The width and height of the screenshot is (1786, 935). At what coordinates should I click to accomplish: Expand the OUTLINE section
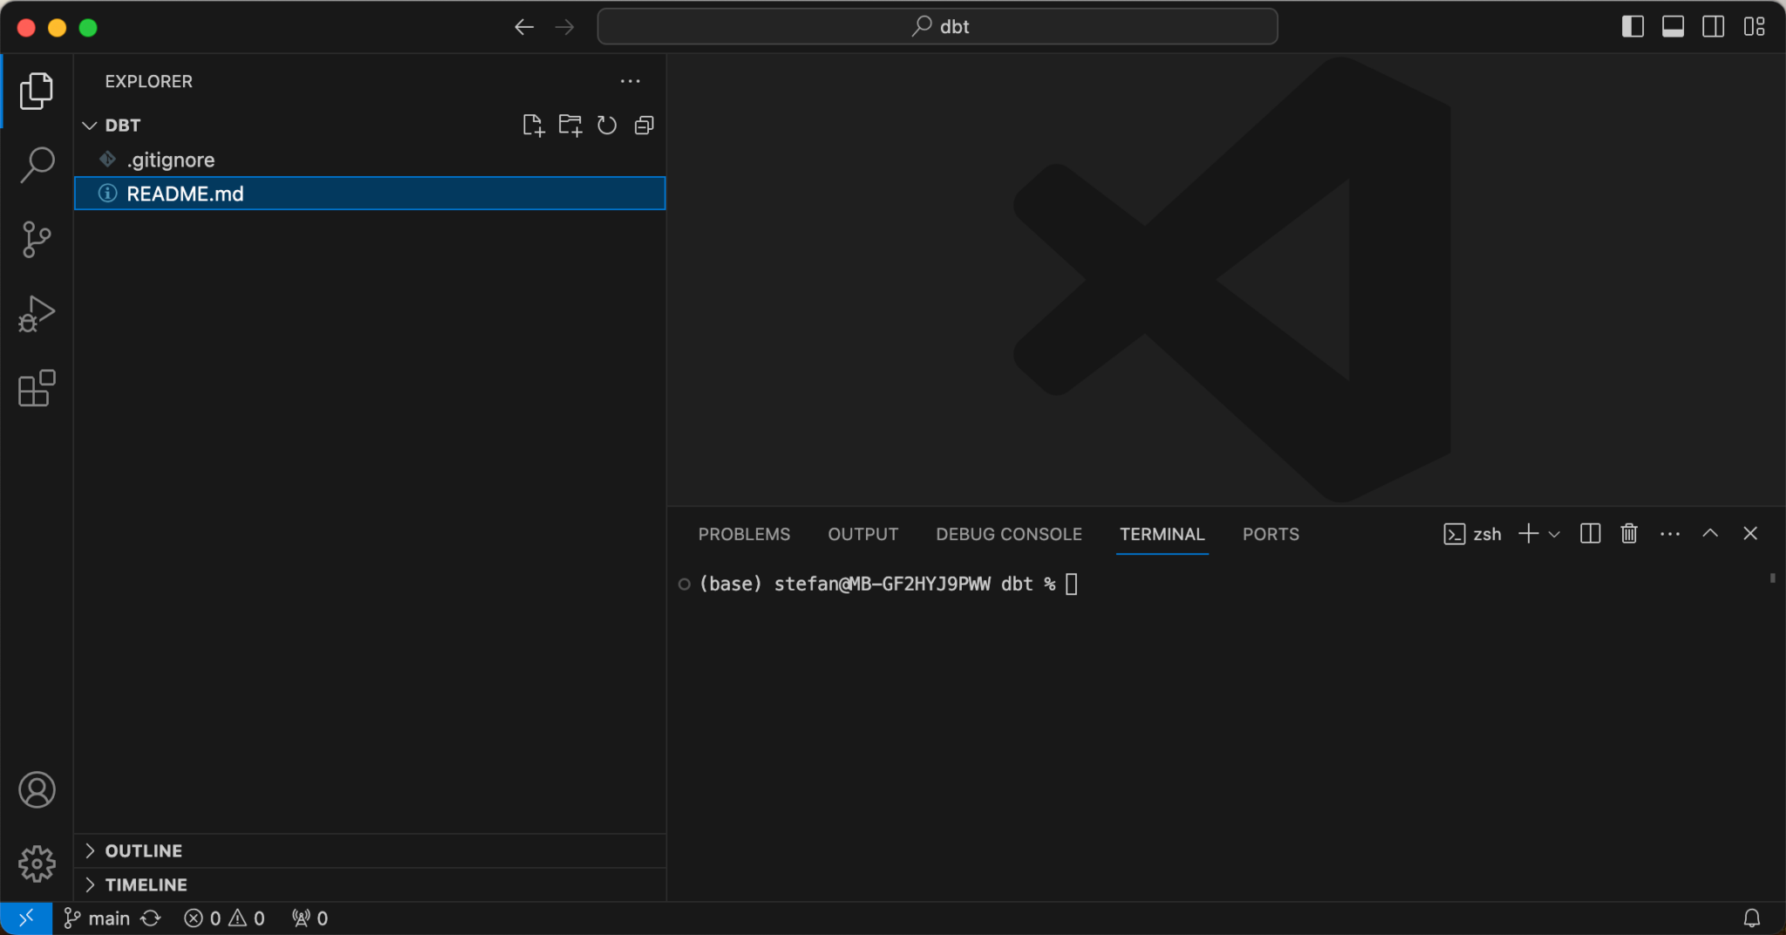click(144, 850)
